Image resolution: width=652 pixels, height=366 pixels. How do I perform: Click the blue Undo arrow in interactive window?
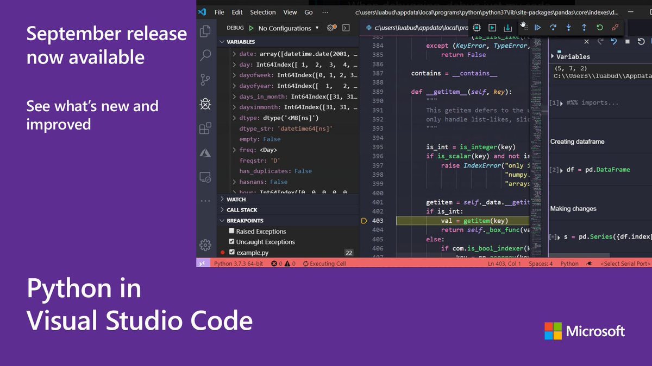tap(614, 41)
